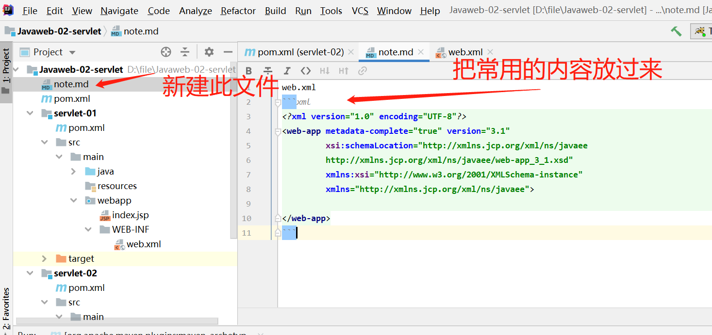Open the Window menu
712x335 pixels.
(x=394, y=11)
